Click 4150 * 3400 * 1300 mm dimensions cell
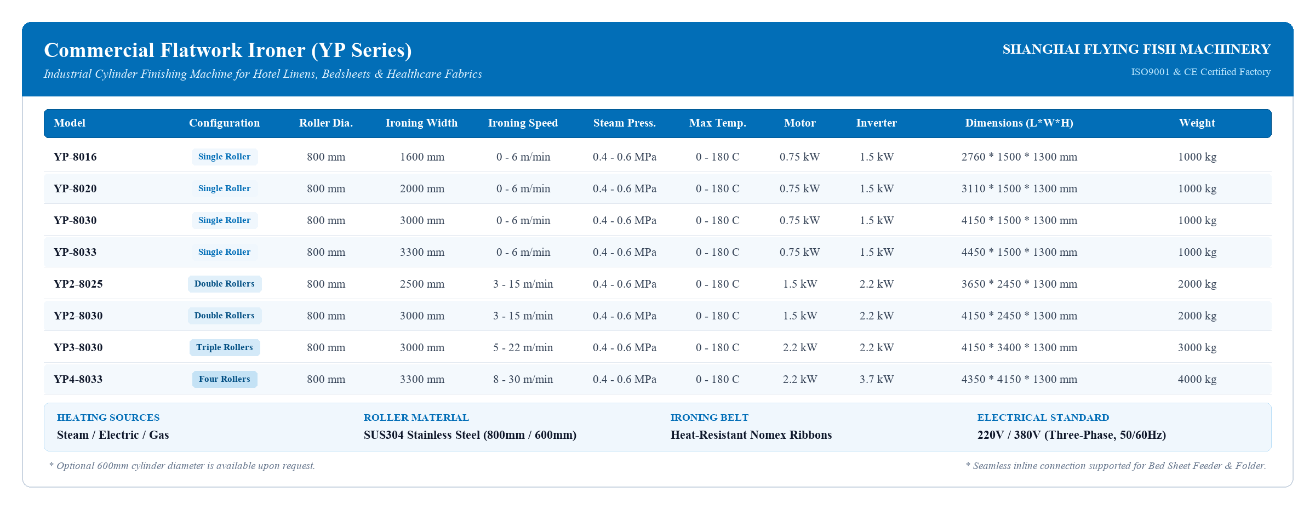 click(x=1019, y=347)
